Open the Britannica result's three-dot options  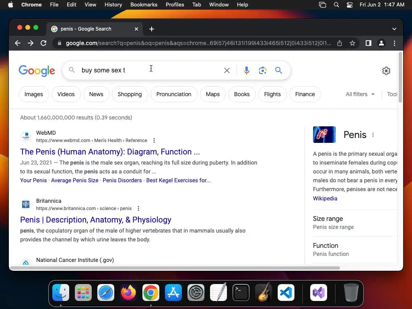(138, 208)
